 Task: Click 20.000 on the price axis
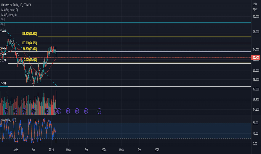point(256,71)
